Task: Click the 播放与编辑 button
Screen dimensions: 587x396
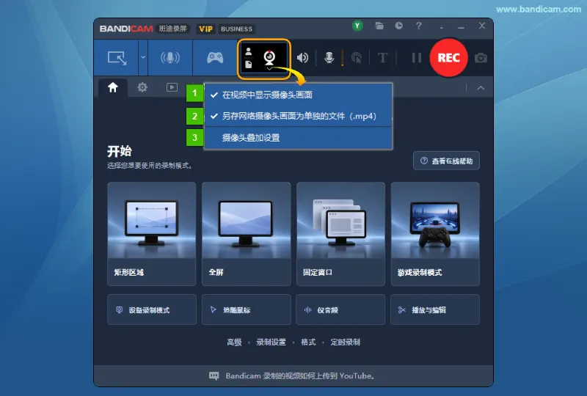Action: (435, 309)
